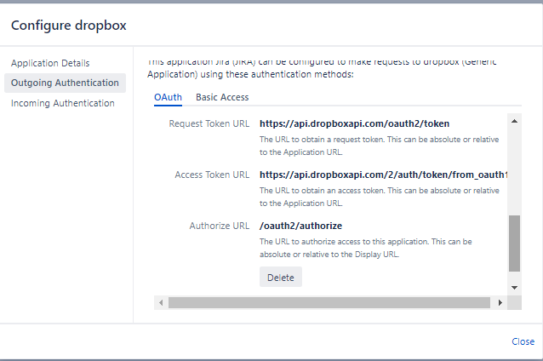The image size is (543, 361).
Task: Click the vertical scrollbar up arrow
Action: click(x=514, y=119)
